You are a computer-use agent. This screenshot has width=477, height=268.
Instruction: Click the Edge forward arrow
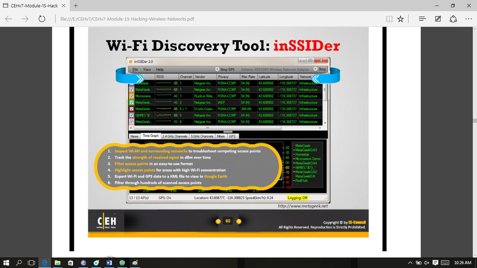(x=25, y=19)
